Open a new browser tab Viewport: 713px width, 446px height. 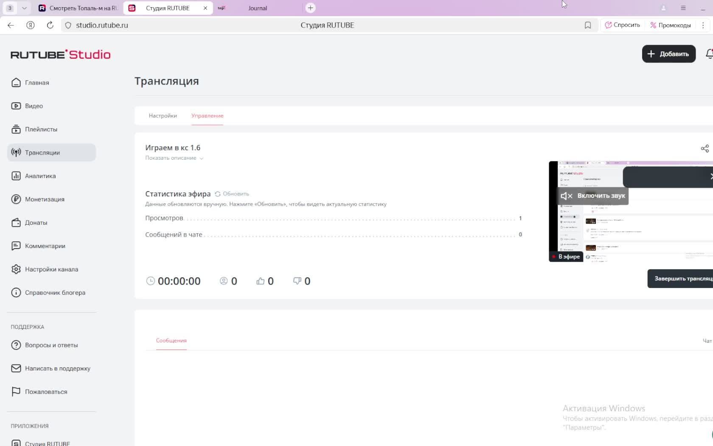pos(310,8)
